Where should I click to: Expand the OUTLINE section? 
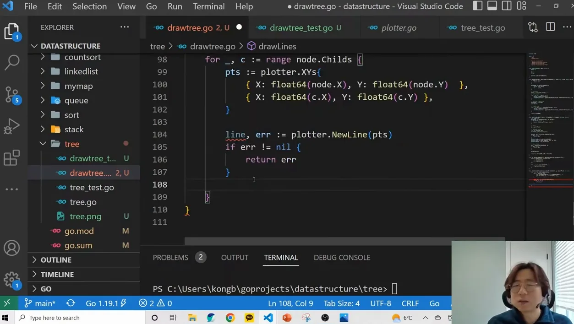[x=84, y=260]
